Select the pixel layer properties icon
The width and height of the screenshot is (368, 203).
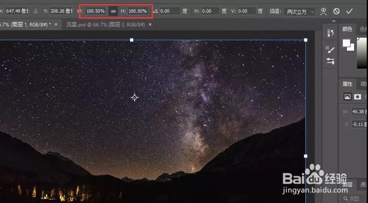(x=347, y=96)
